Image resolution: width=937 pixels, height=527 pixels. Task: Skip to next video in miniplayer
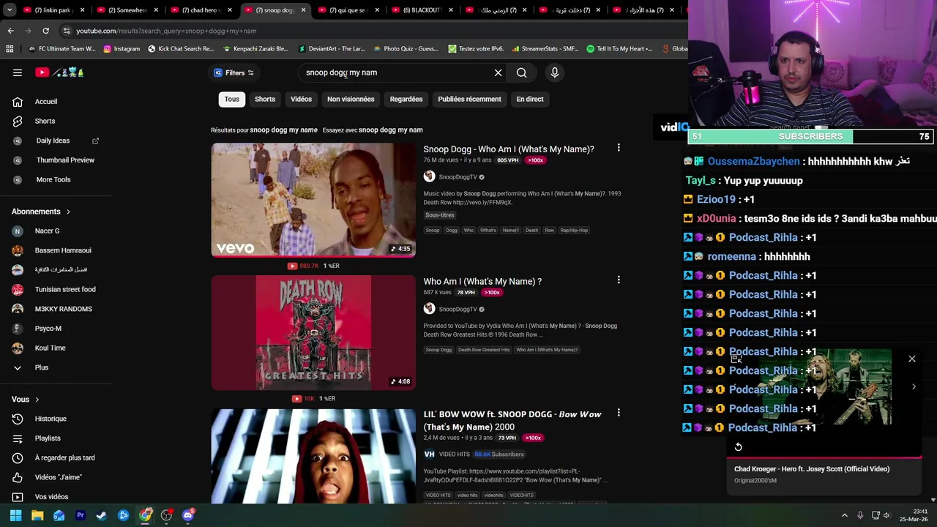[914, 386]
